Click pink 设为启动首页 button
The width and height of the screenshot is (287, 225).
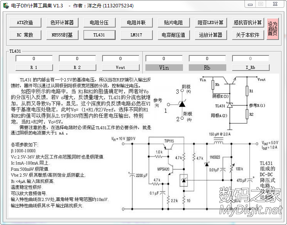click(x=273, y=29)
